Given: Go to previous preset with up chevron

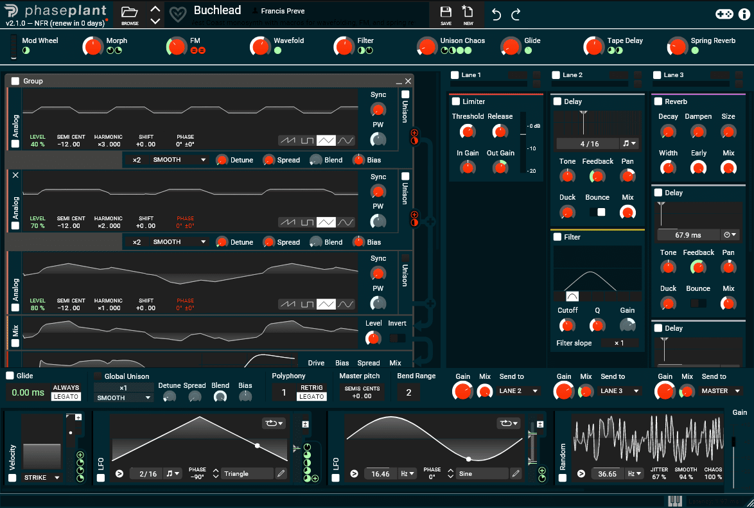Looking at the screenshot, I should [155, 8].
